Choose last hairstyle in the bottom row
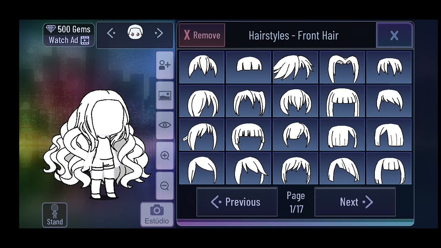This screenshot has width=441, height=248. coord(389,168)
